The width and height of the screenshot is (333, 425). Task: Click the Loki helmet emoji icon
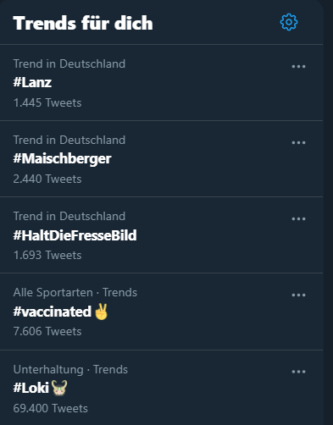59,388
